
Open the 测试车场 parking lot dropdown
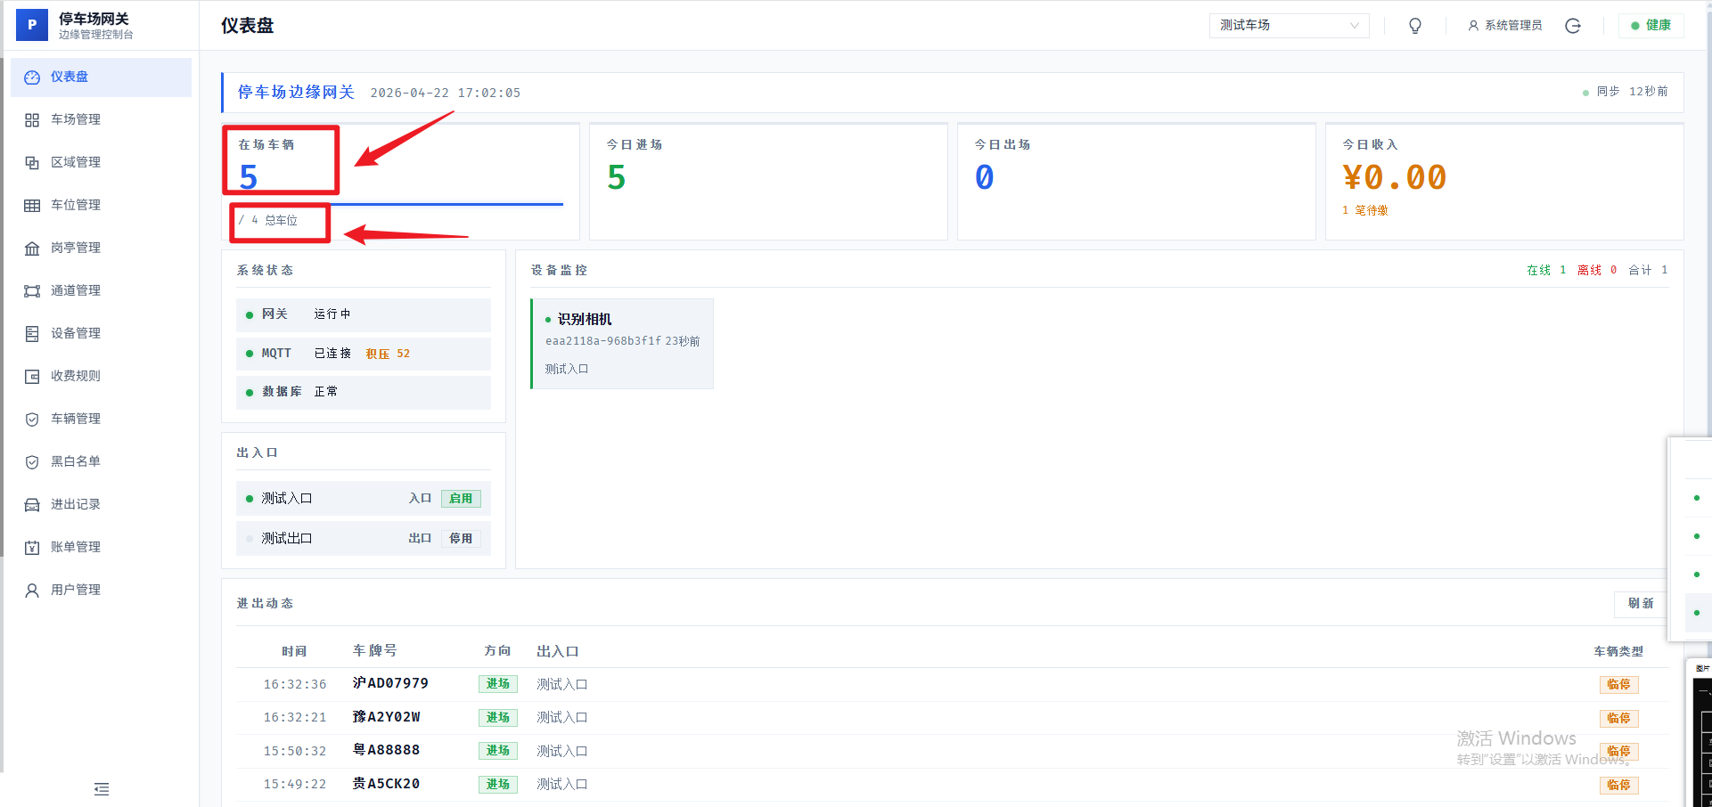tap(1288, 26)
